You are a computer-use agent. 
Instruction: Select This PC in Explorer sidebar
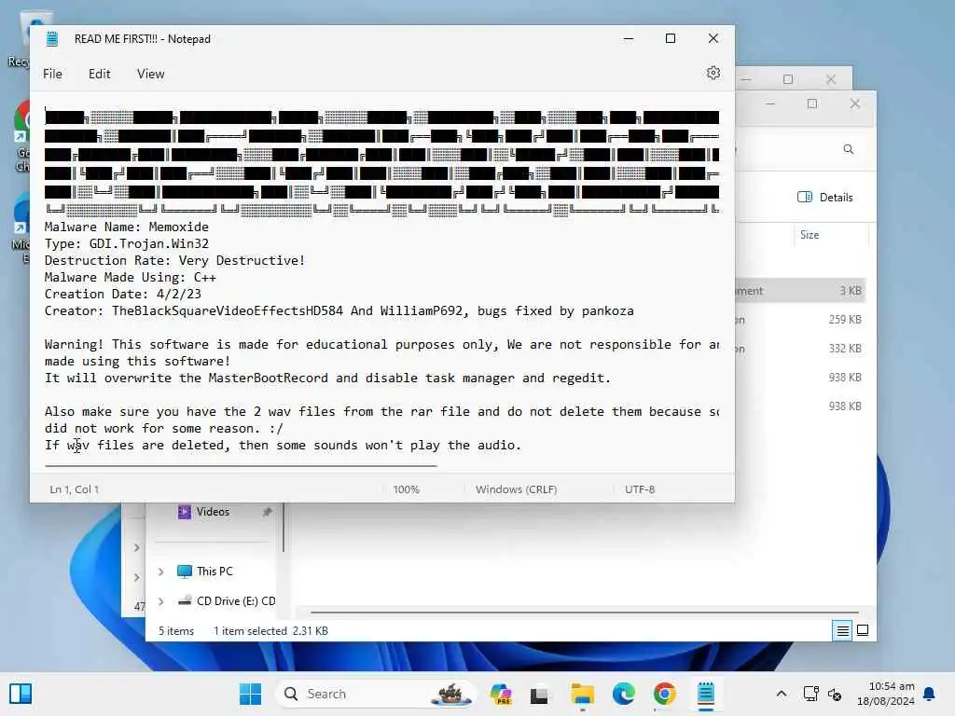click(215, 571)
